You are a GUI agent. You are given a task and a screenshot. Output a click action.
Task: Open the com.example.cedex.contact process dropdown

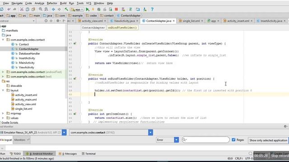coord(150,132)
